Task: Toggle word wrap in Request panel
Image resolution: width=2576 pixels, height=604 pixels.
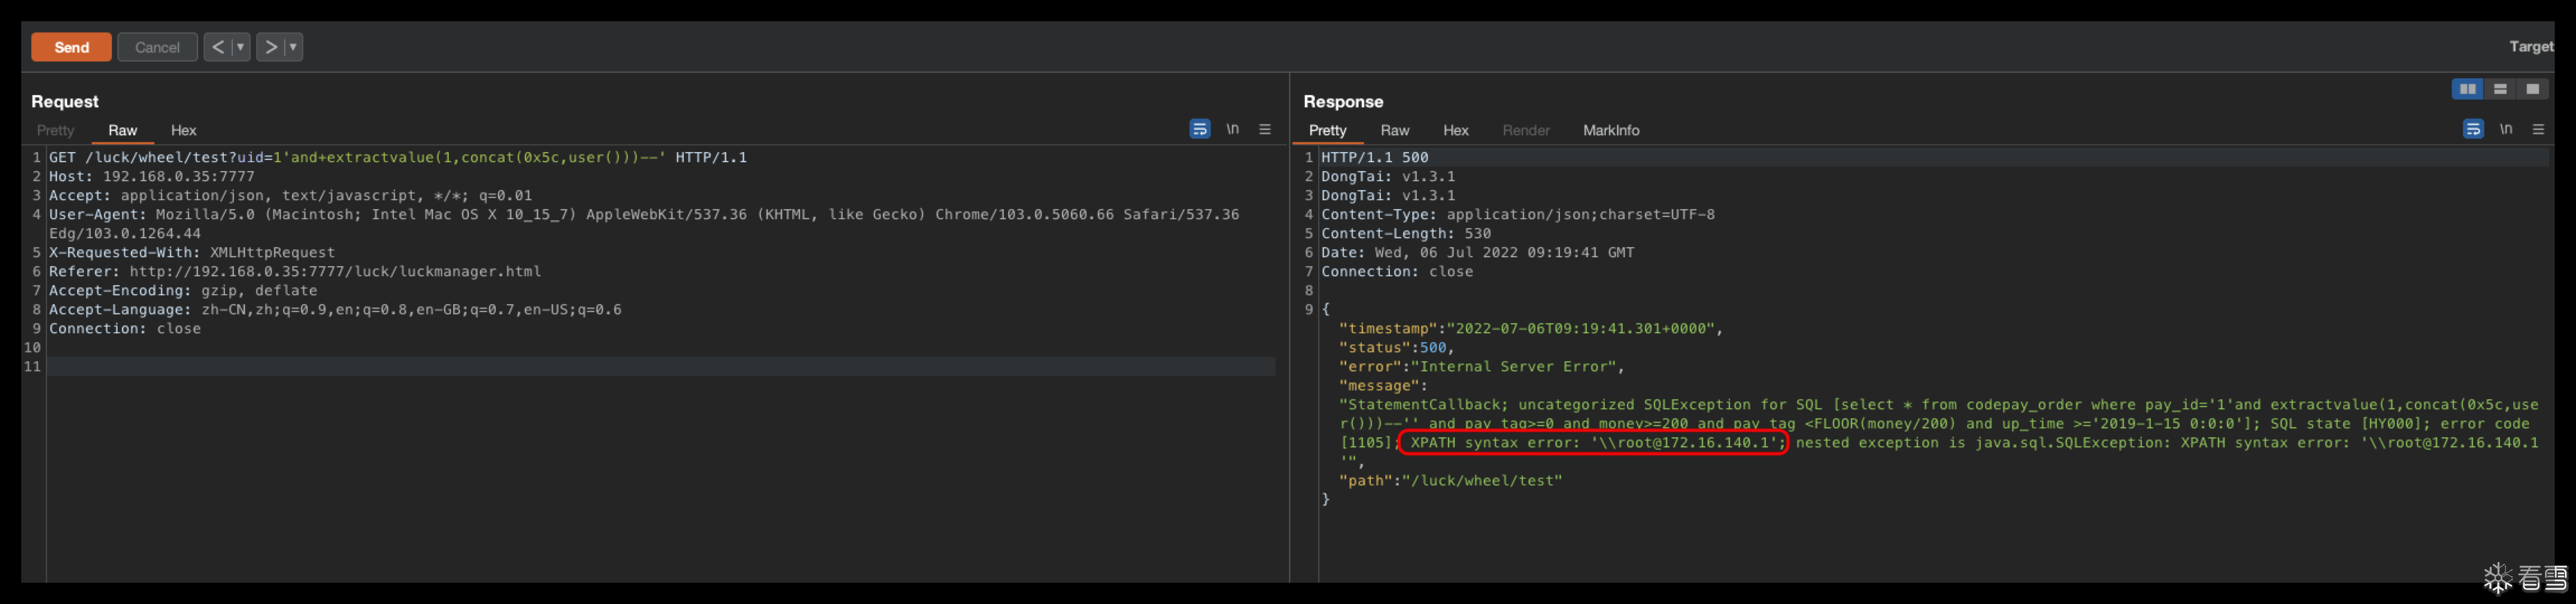Action: coord(1199,129)
